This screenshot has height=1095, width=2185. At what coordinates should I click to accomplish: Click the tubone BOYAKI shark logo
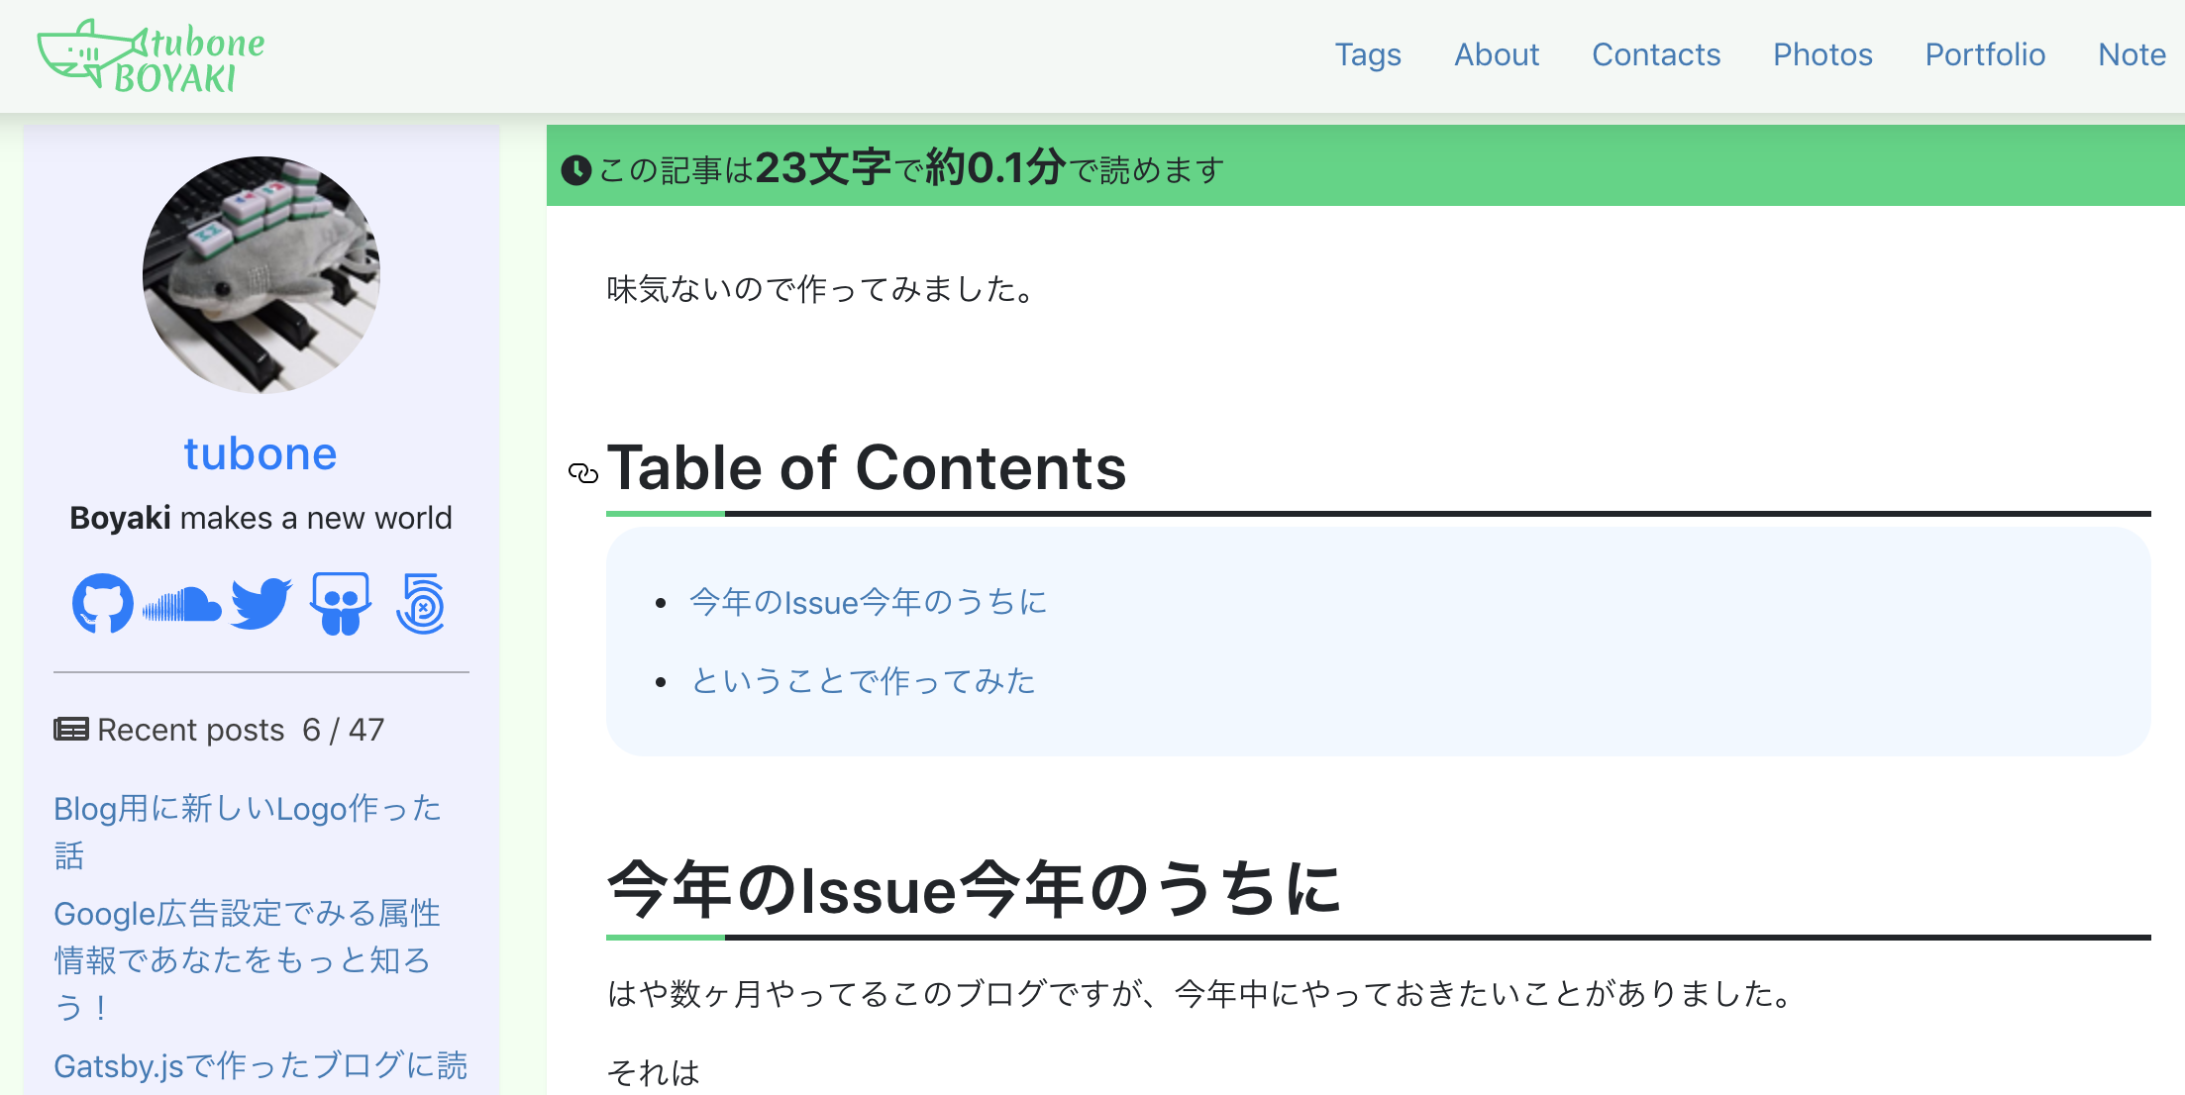[x=151, y=56]
